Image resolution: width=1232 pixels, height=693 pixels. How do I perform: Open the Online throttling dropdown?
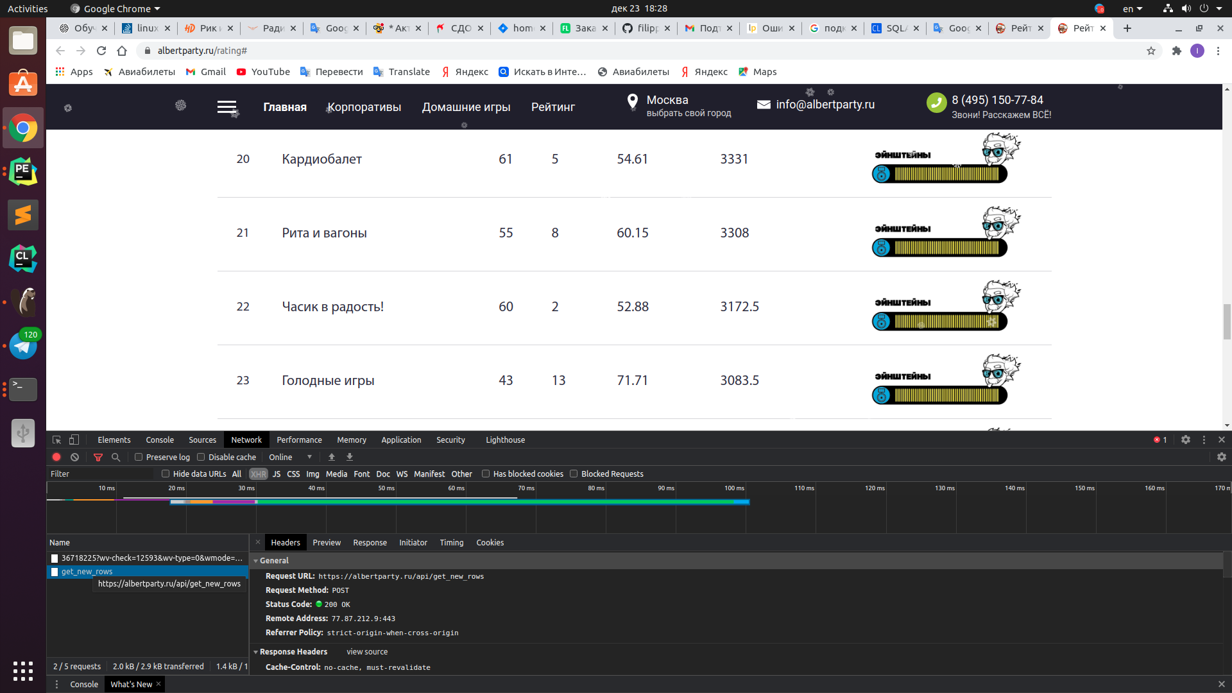point(291,457)
